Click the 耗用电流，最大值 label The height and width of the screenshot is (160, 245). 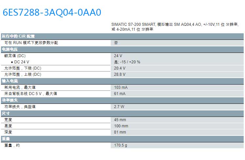20,87
